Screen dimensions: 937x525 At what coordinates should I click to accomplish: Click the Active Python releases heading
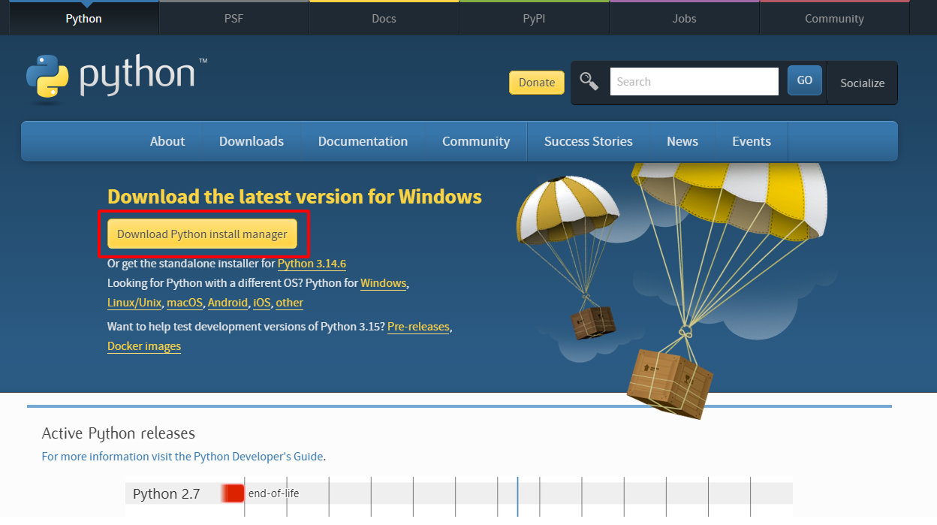click(118, 433)
